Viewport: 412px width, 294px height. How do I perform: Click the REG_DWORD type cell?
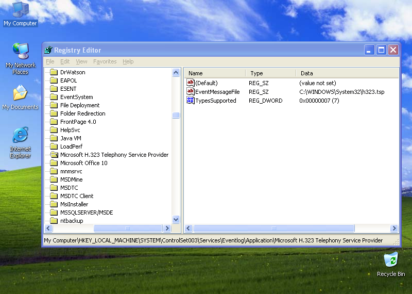(x=265, y=101)
